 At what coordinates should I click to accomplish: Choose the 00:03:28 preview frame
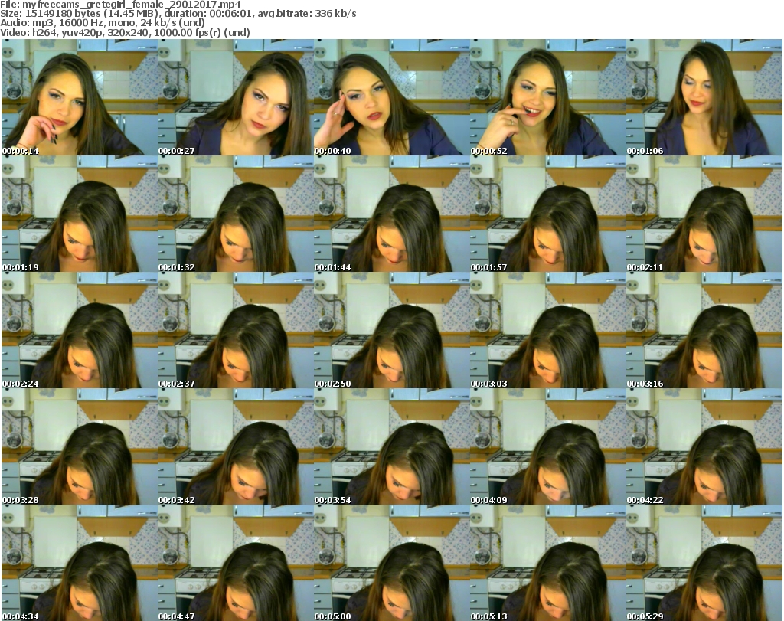[80, 446]
